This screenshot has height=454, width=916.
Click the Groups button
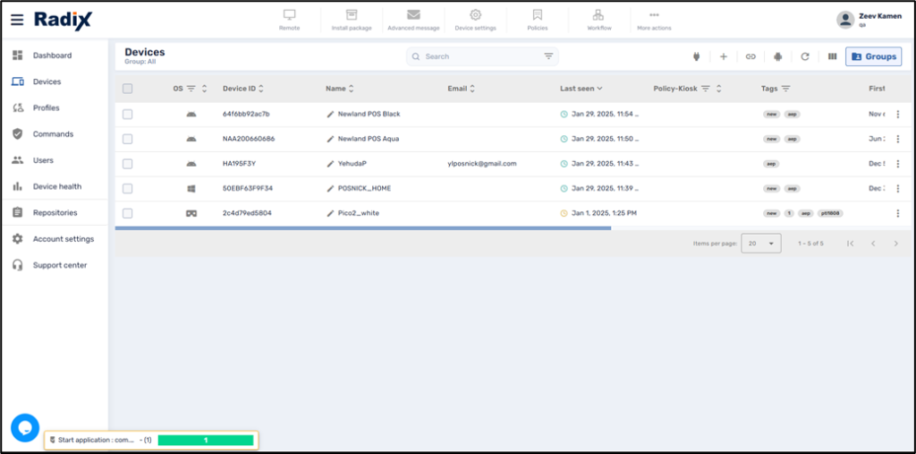(x=873, y=56)
